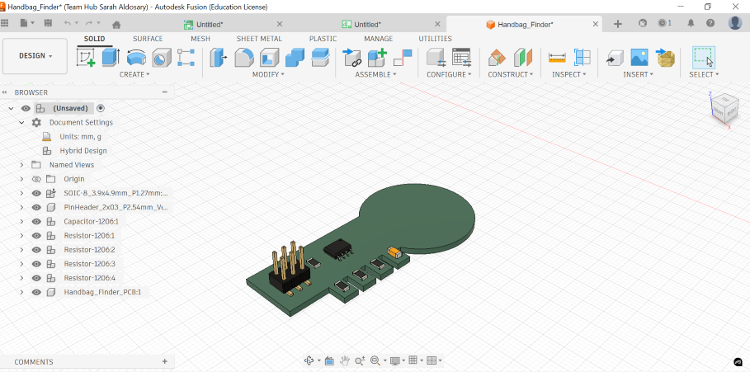Click the ViewCube in the viewport
The height and width of the screenshot is (372, 750).
click(724, 107)
